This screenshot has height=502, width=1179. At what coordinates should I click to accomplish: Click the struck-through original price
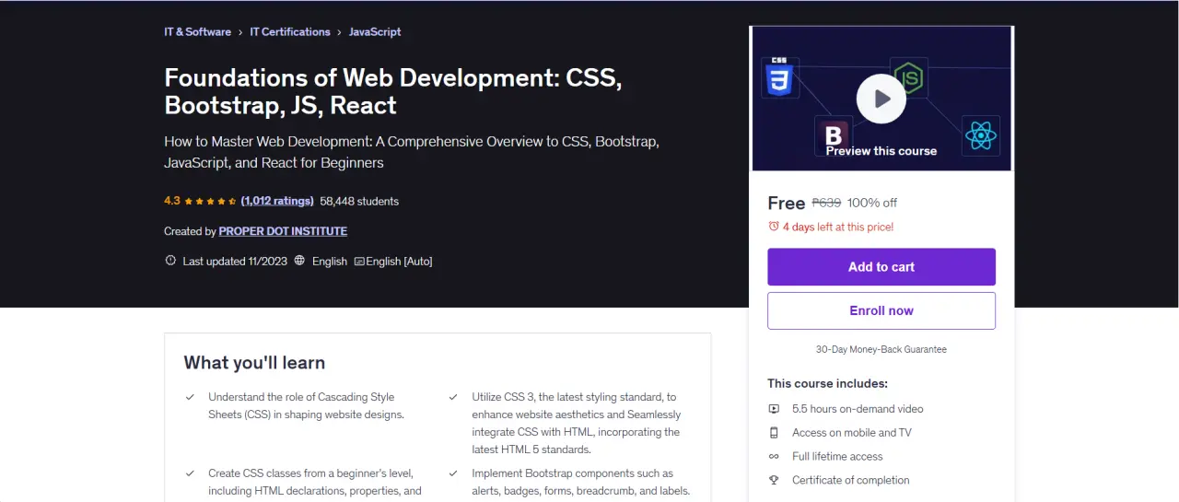pos(826,203)
